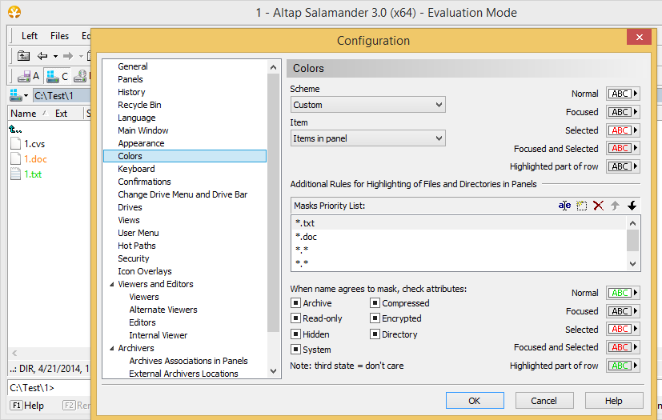The image size is (662, 420).
Task: Select Hot Paths in the configuration tree
Action: (136, 246)
